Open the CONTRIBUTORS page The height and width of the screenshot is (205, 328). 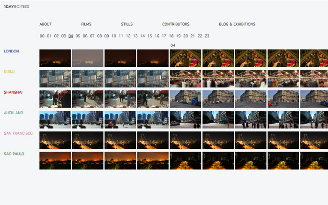[176, 24]
